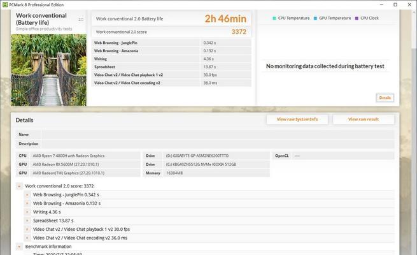Open View raw SystemInfo
Viewport: 417px width, 255px height.
[297, 119]
